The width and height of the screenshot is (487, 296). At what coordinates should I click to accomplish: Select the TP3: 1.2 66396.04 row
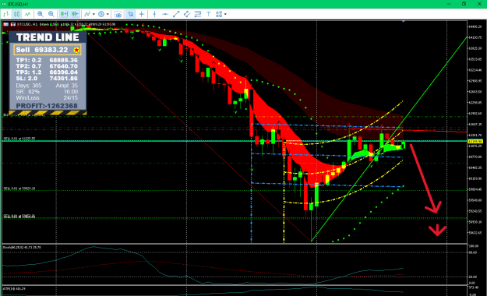click(x=47, y=72)
